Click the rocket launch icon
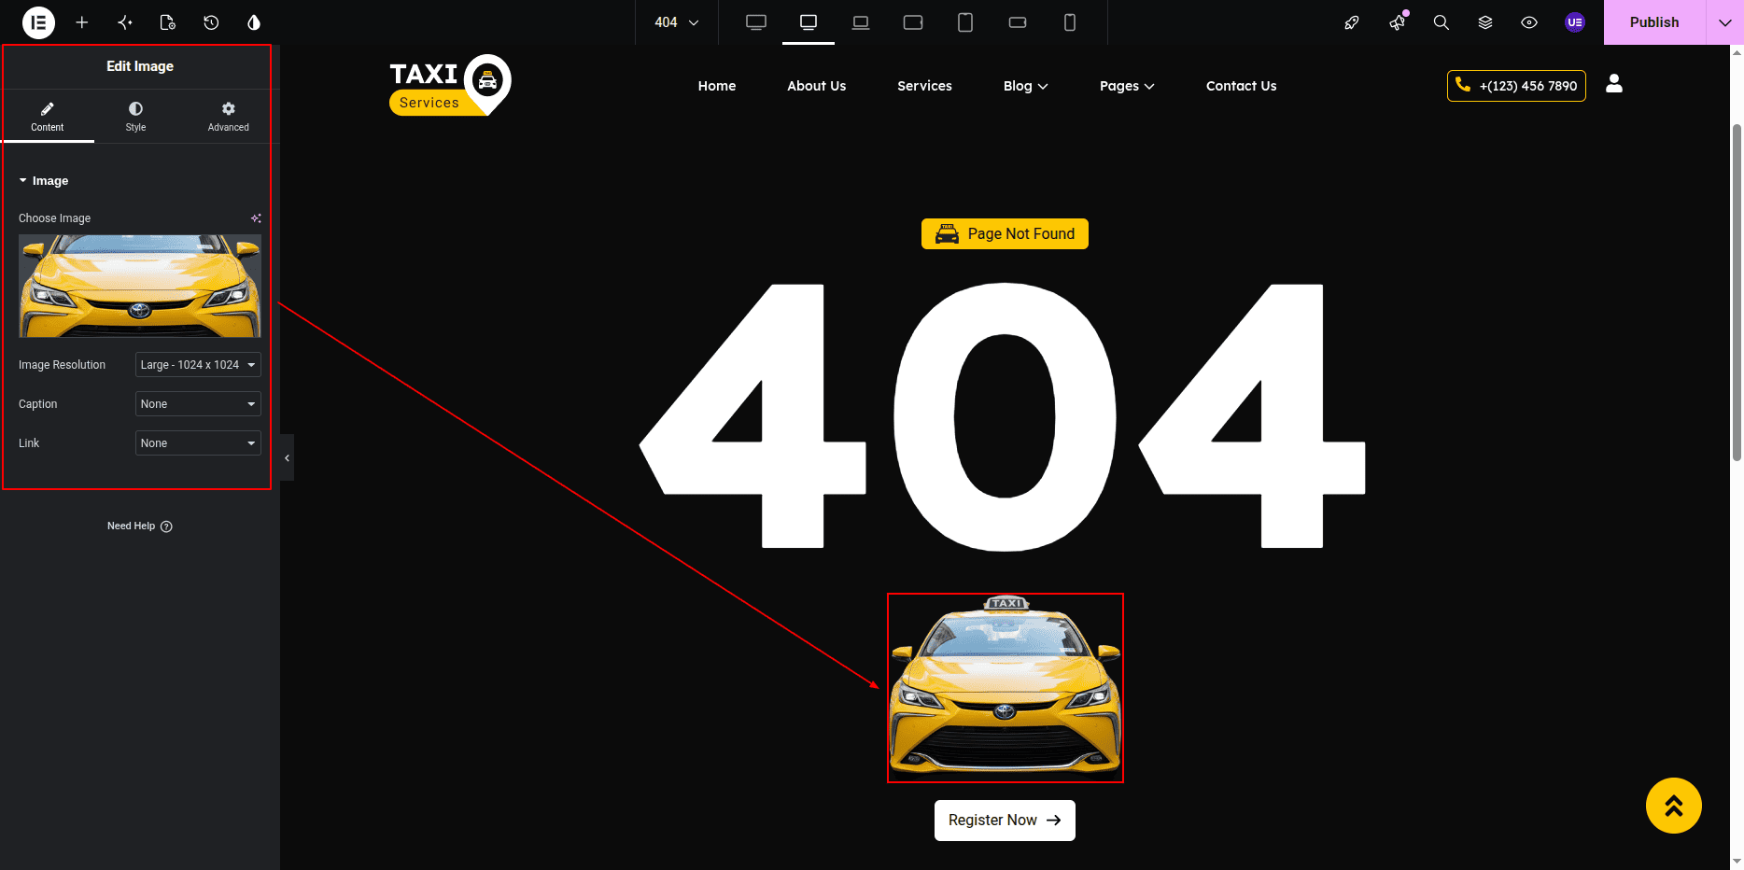The image size is (1744, 870). pyautogui.click(x=1352, y=22)
